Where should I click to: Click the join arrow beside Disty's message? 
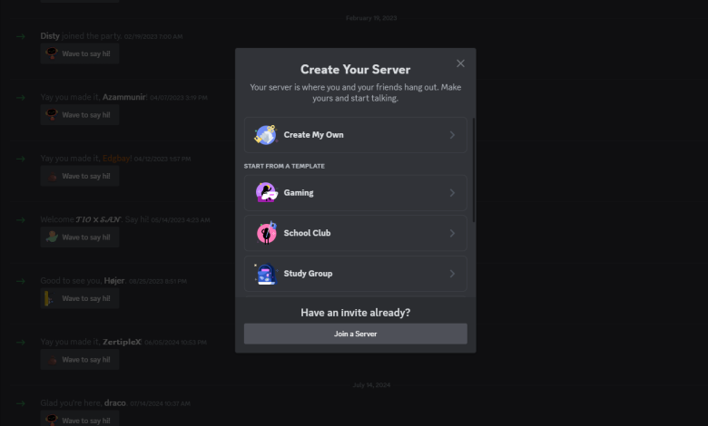(x=21, y=36)
